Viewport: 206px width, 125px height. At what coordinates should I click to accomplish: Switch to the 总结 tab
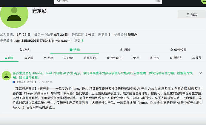point(24,50)
